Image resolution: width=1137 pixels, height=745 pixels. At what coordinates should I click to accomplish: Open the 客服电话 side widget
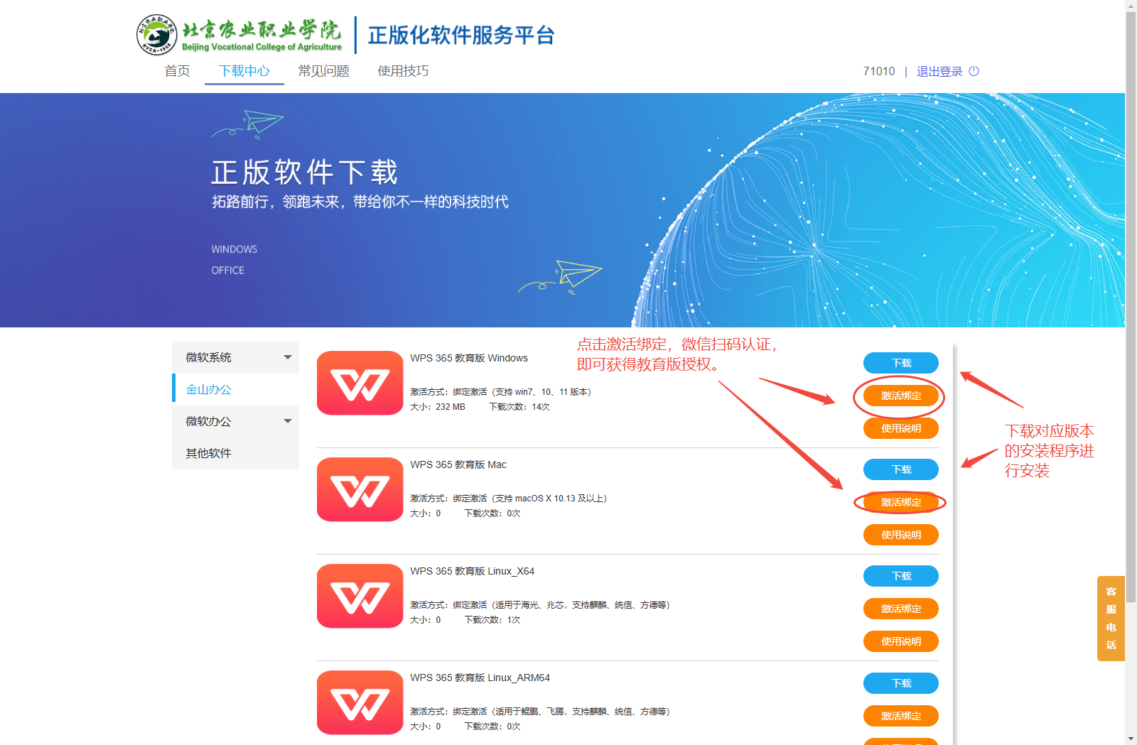pos(1111,618)
